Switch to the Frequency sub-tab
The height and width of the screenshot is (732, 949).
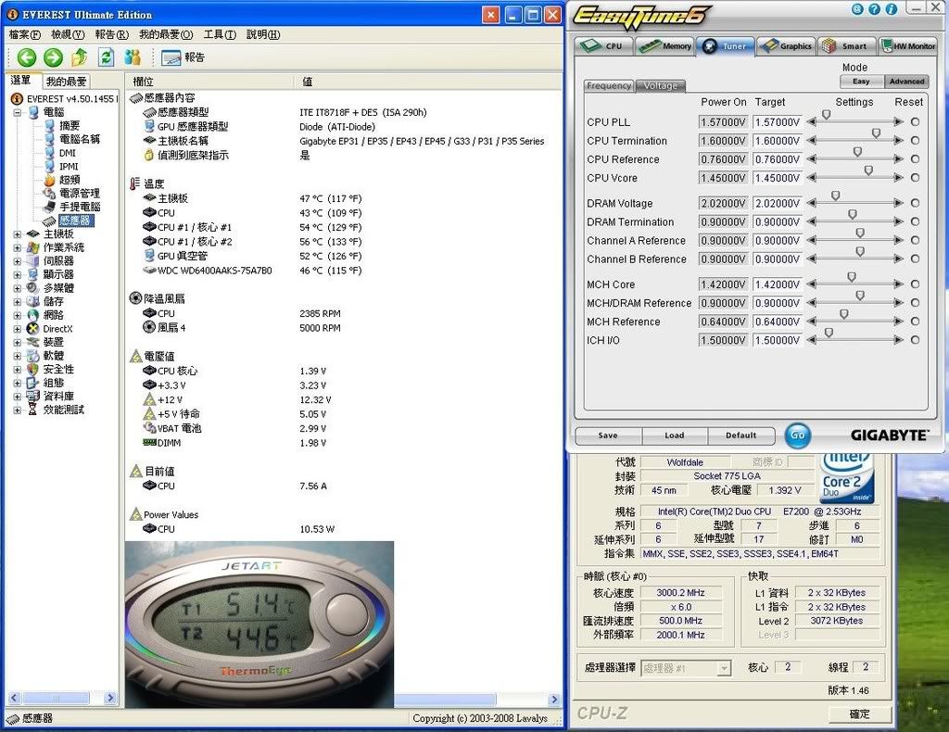click(609, 86)
